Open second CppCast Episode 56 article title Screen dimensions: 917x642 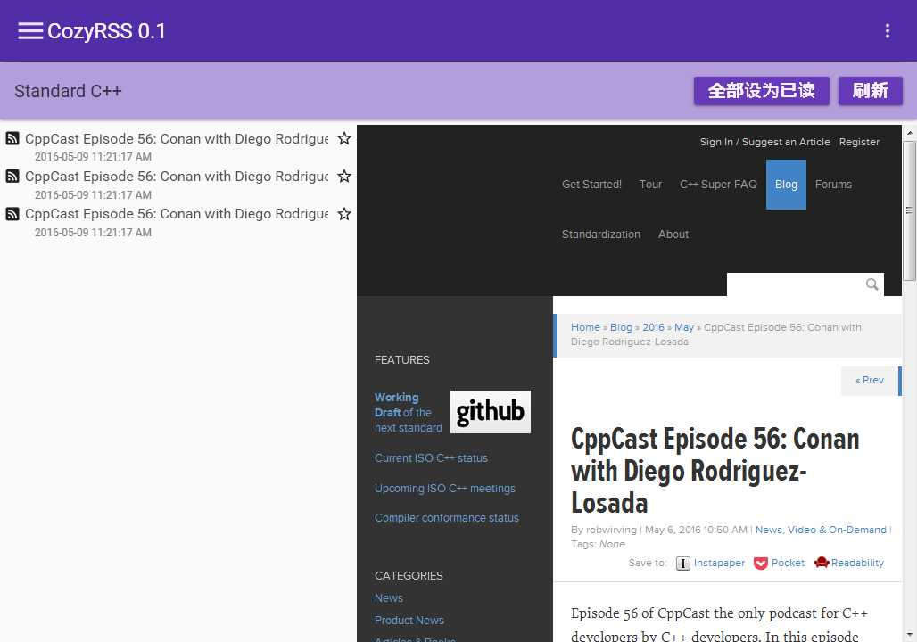tap(177, 176)
